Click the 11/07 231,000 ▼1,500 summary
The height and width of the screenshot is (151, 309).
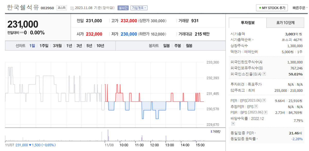click(30, 145)
